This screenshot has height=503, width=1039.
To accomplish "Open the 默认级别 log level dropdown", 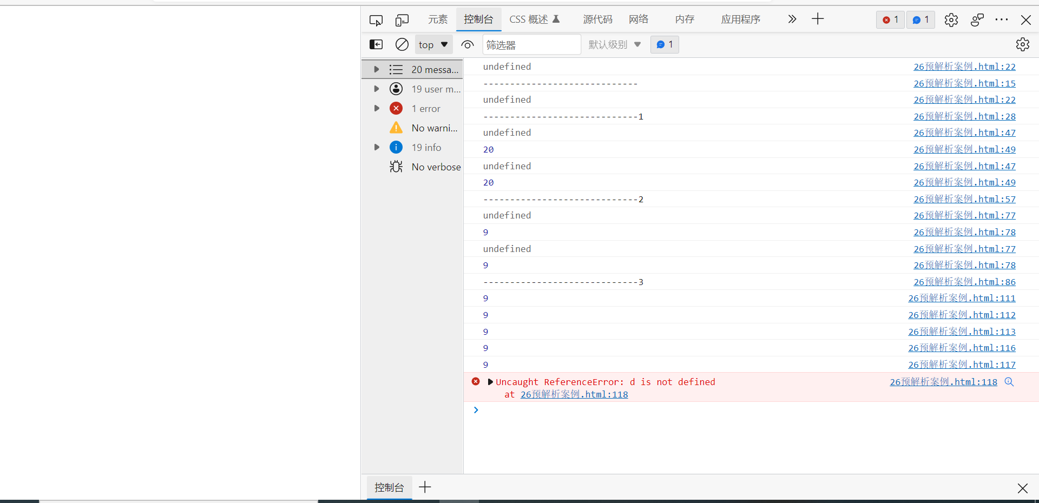I will coord(615,44).
